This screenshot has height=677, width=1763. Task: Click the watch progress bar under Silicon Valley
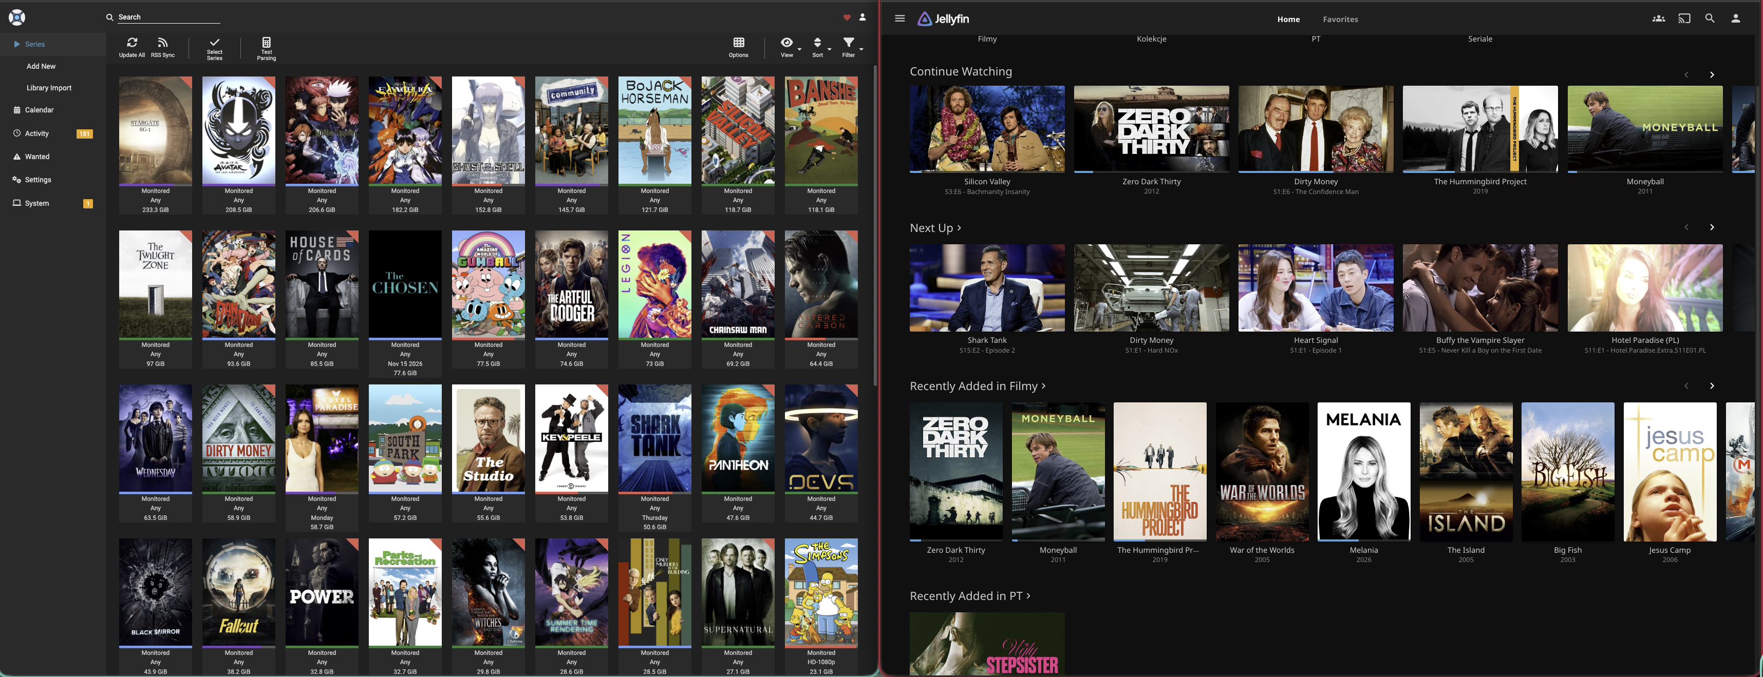coord(986,170)
